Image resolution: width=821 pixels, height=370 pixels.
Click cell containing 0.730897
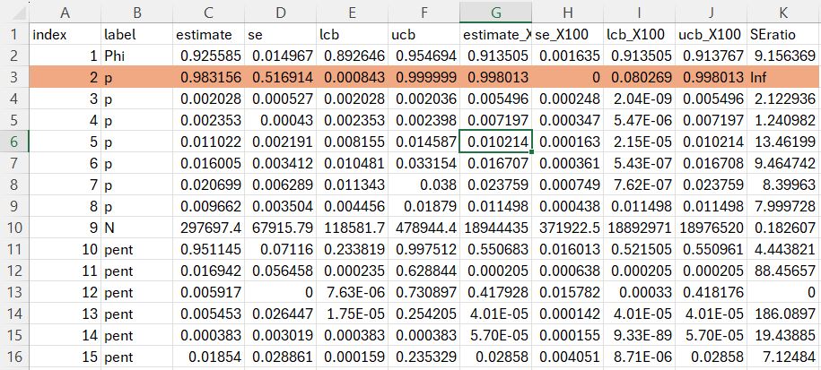pos(424,293)
